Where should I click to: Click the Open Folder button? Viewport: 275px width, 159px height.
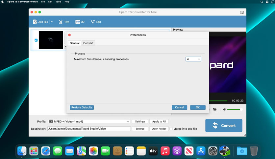tap(159, 129)
